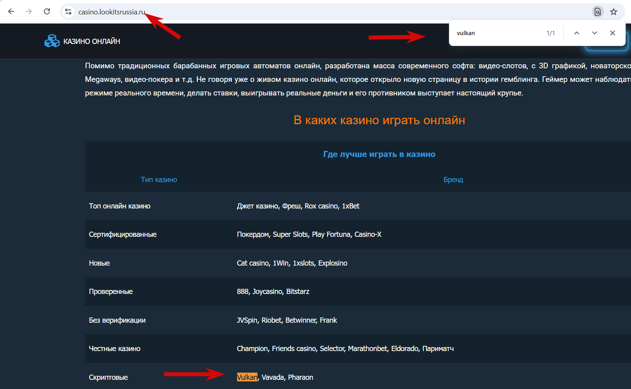Click the paragraph starting with Помимо традиционных
Image resolution: width=631 pixels, height=389 pixels.
pos(358,79)
